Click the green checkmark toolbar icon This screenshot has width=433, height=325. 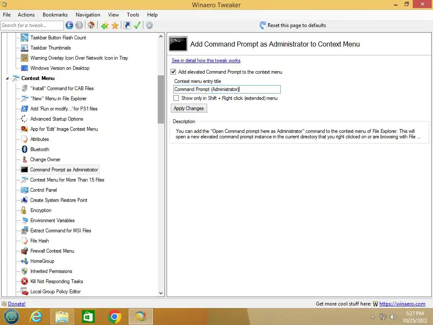pos(137,25)
